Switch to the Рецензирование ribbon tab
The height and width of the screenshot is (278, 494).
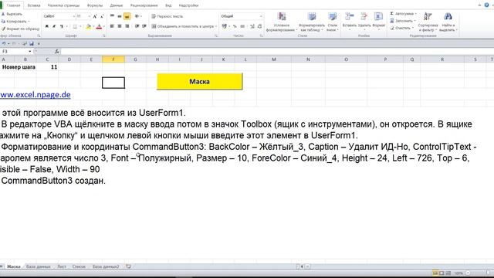click(x=144, y=5)
